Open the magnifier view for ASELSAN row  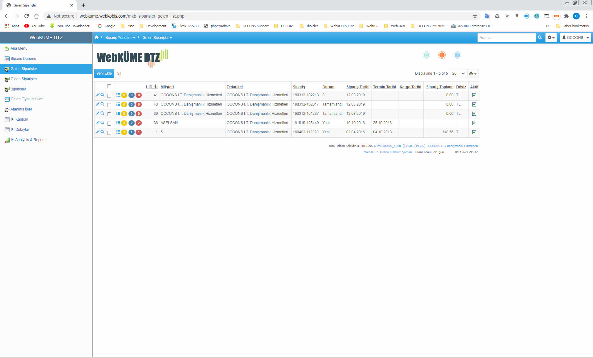pos(102,123)
